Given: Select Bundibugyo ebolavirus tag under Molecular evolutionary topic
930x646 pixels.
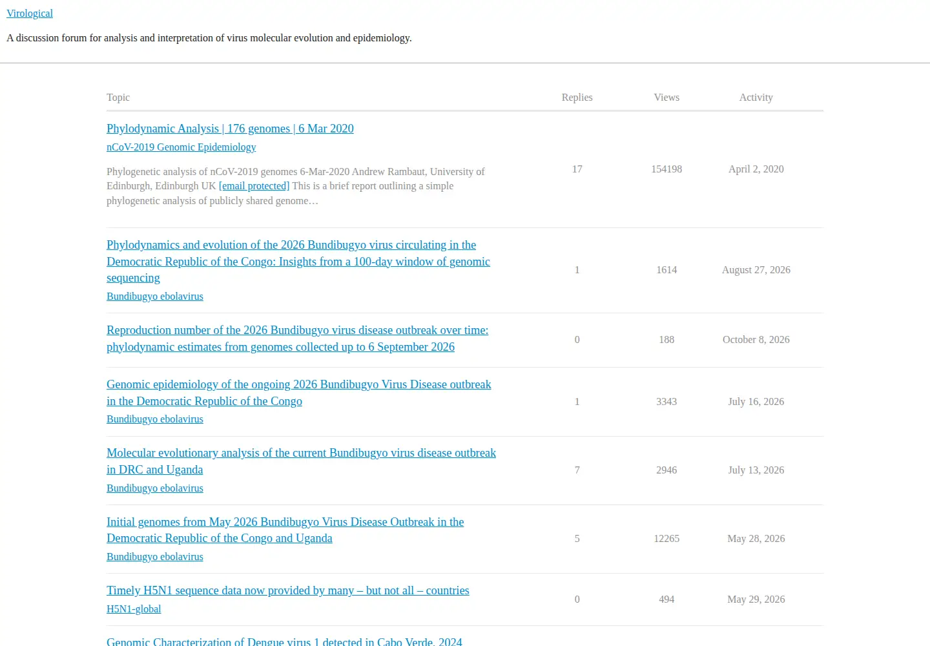Looking at the screenshot, I should (x=155, y=488).
